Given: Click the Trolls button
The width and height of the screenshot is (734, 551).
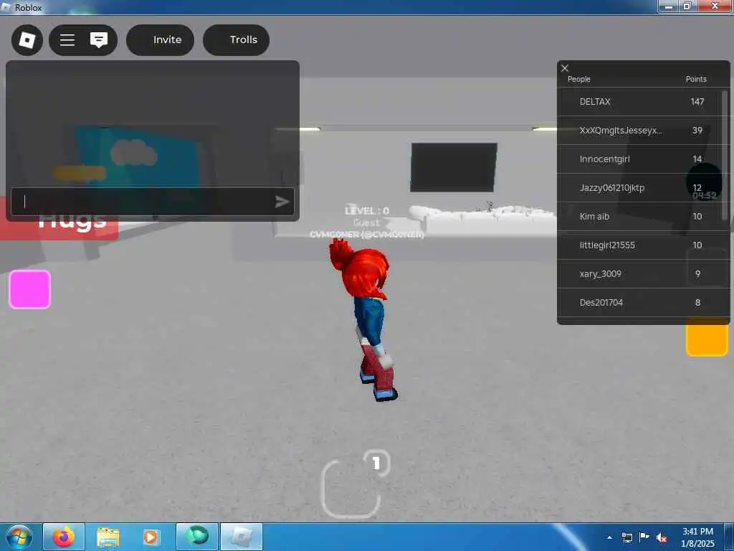Looking at the screenshot, I should [x=237, y=40].
